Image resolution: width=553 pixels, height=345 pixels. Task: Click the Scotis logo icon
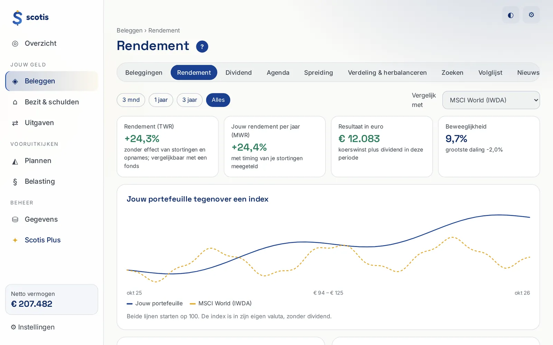coord(17,18)
